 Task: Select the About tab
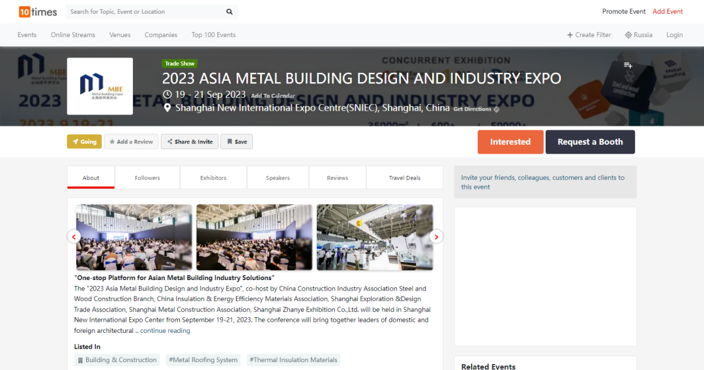coord(91,178)
